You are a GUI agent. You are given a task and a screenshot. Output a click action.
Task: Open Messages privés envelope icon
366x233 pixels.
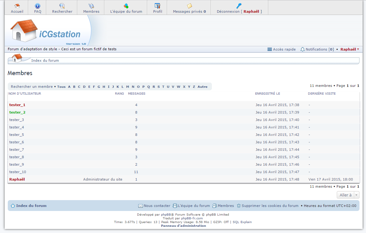[189, 6]
